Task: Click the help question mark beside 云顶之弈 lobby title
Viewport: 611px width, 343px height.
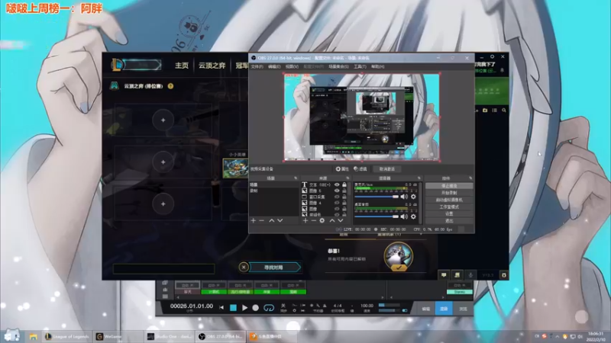Action: (x=170, y=86)
